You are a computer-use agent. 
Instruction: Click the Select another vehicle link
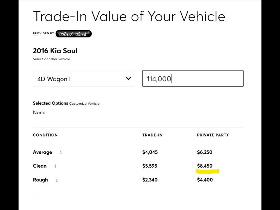point(51,59)
